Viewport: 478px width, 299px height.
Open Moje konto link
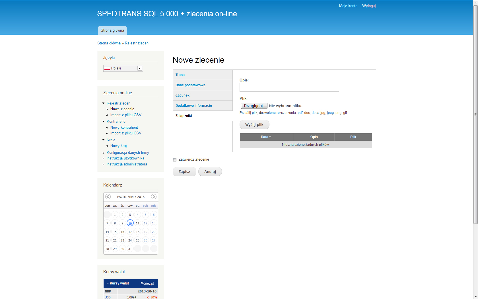tap(348, 6)
